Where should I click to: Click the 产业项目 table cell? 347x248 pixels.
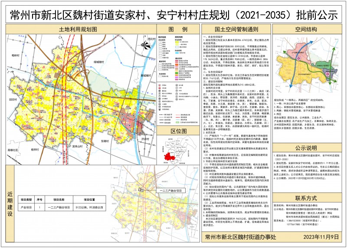(26, 207)
